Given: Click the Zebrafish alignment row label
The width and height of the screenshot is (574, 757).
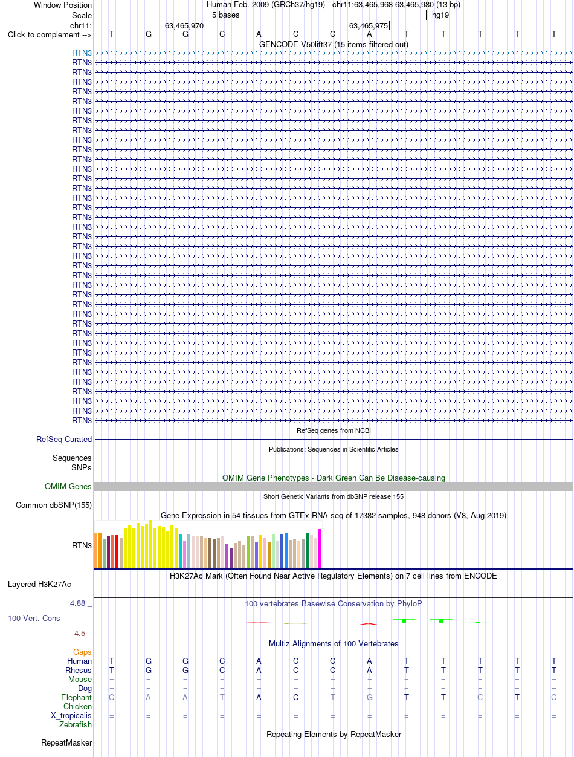Looking at the screenshot, I should (x=76, y=725).
